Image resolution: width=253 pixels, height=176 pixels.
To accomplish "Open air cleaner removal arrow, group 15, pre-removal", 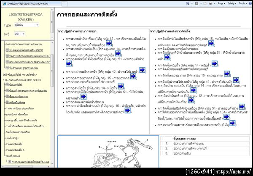I will [133, 76].
